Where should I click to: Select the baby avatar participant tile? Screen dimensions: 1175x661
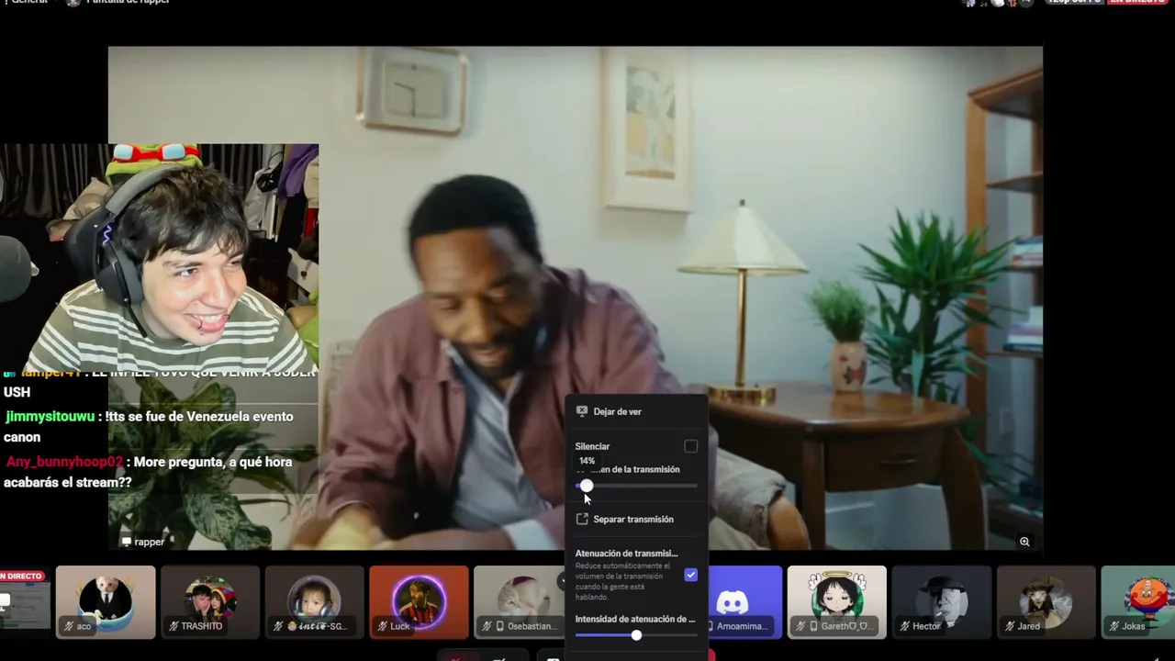coord(315,602)
